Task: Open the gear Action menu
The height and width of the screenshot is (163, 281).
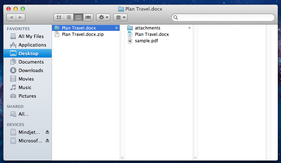Action: click(103, 17)
